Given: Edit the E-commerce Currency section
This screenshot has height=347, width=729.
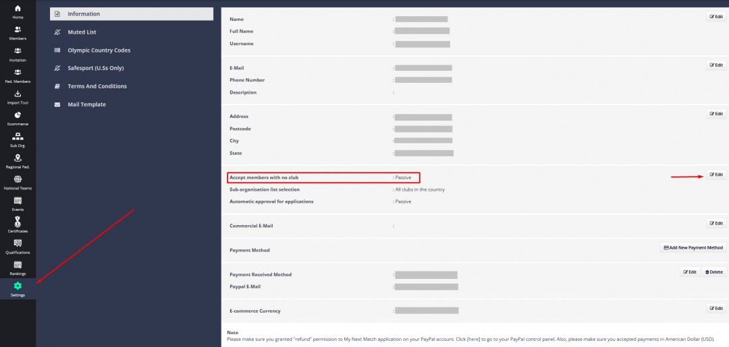Looking at the screenshot, I should (x=716, y=308).
